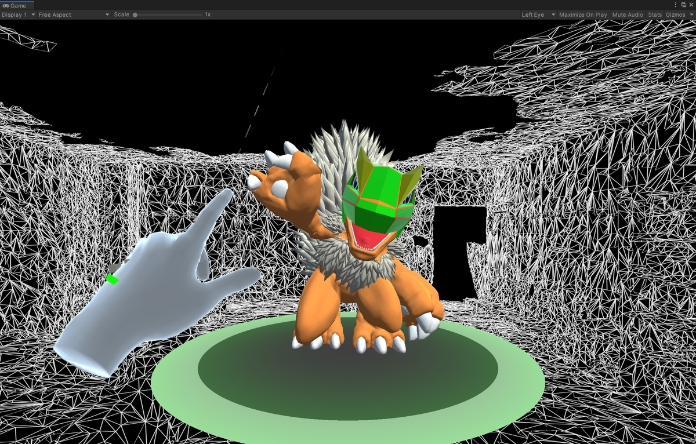The width and height of the screenshot is (696, 444).
Task: Click the game controller icon on the Game tab
Action: [x=6, y=5]
